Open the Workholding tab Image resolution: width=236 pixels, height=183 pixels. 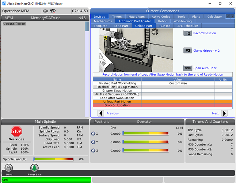tap(183, 21)
